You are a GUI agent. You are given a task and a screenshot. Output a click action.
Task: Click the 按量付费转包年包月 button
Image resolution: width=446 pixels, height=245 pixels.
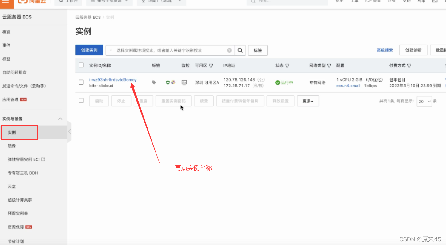pos(240,101)
